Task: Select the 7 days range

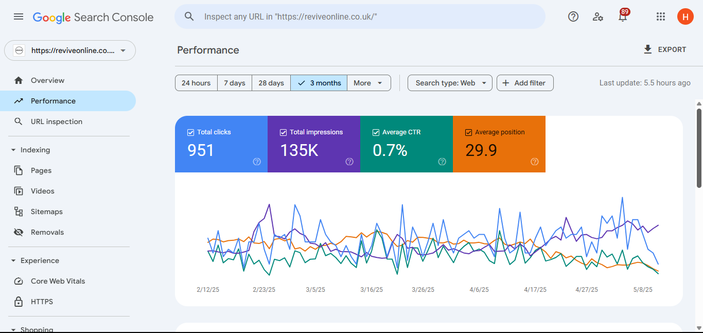Action: click(x=235, y=83)
